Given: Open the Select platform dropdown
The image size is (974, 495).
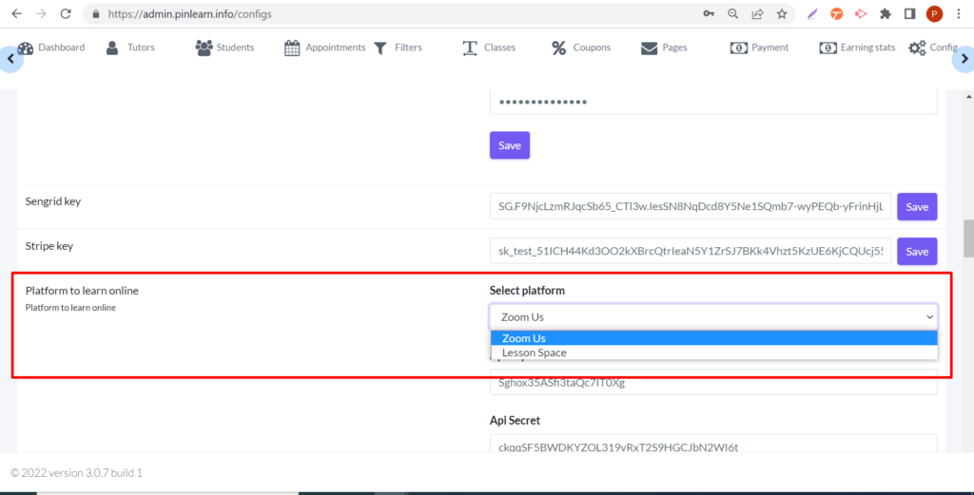Looking at the screenshot, I should pos(713,317).
